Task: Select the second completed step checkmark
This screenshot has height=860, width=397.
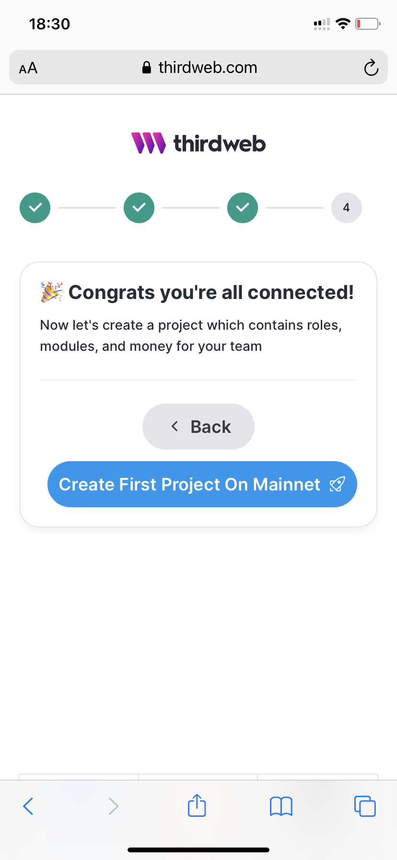Action: 139,208
